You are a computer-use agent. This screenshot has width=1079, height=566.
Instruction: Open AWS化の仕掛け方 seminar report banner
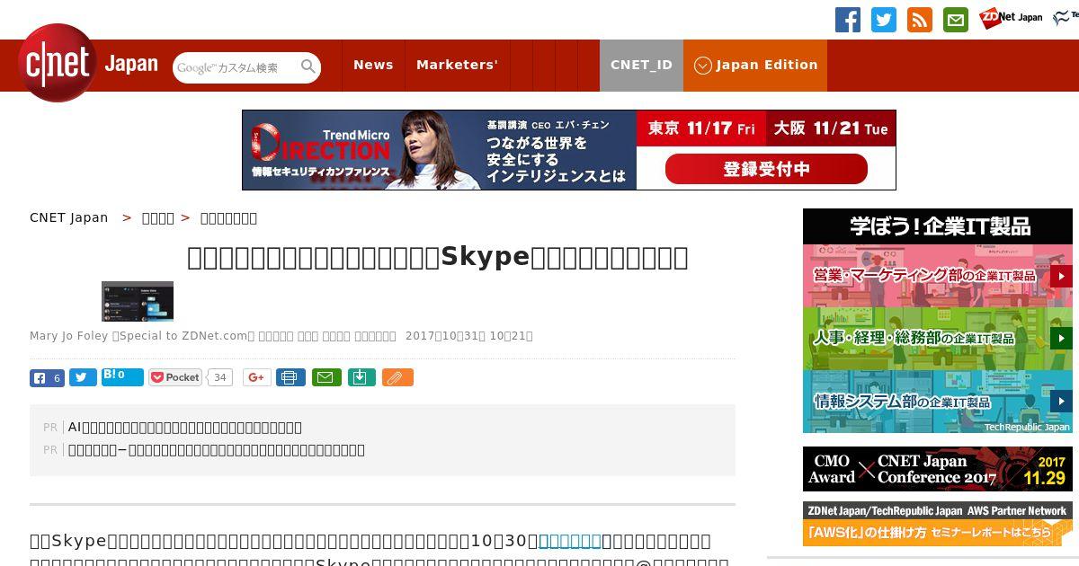pos(938,524)
